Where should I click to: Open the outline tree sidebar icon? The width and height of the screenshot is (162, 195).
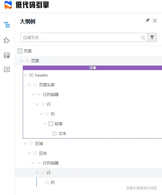click(7, 25)
